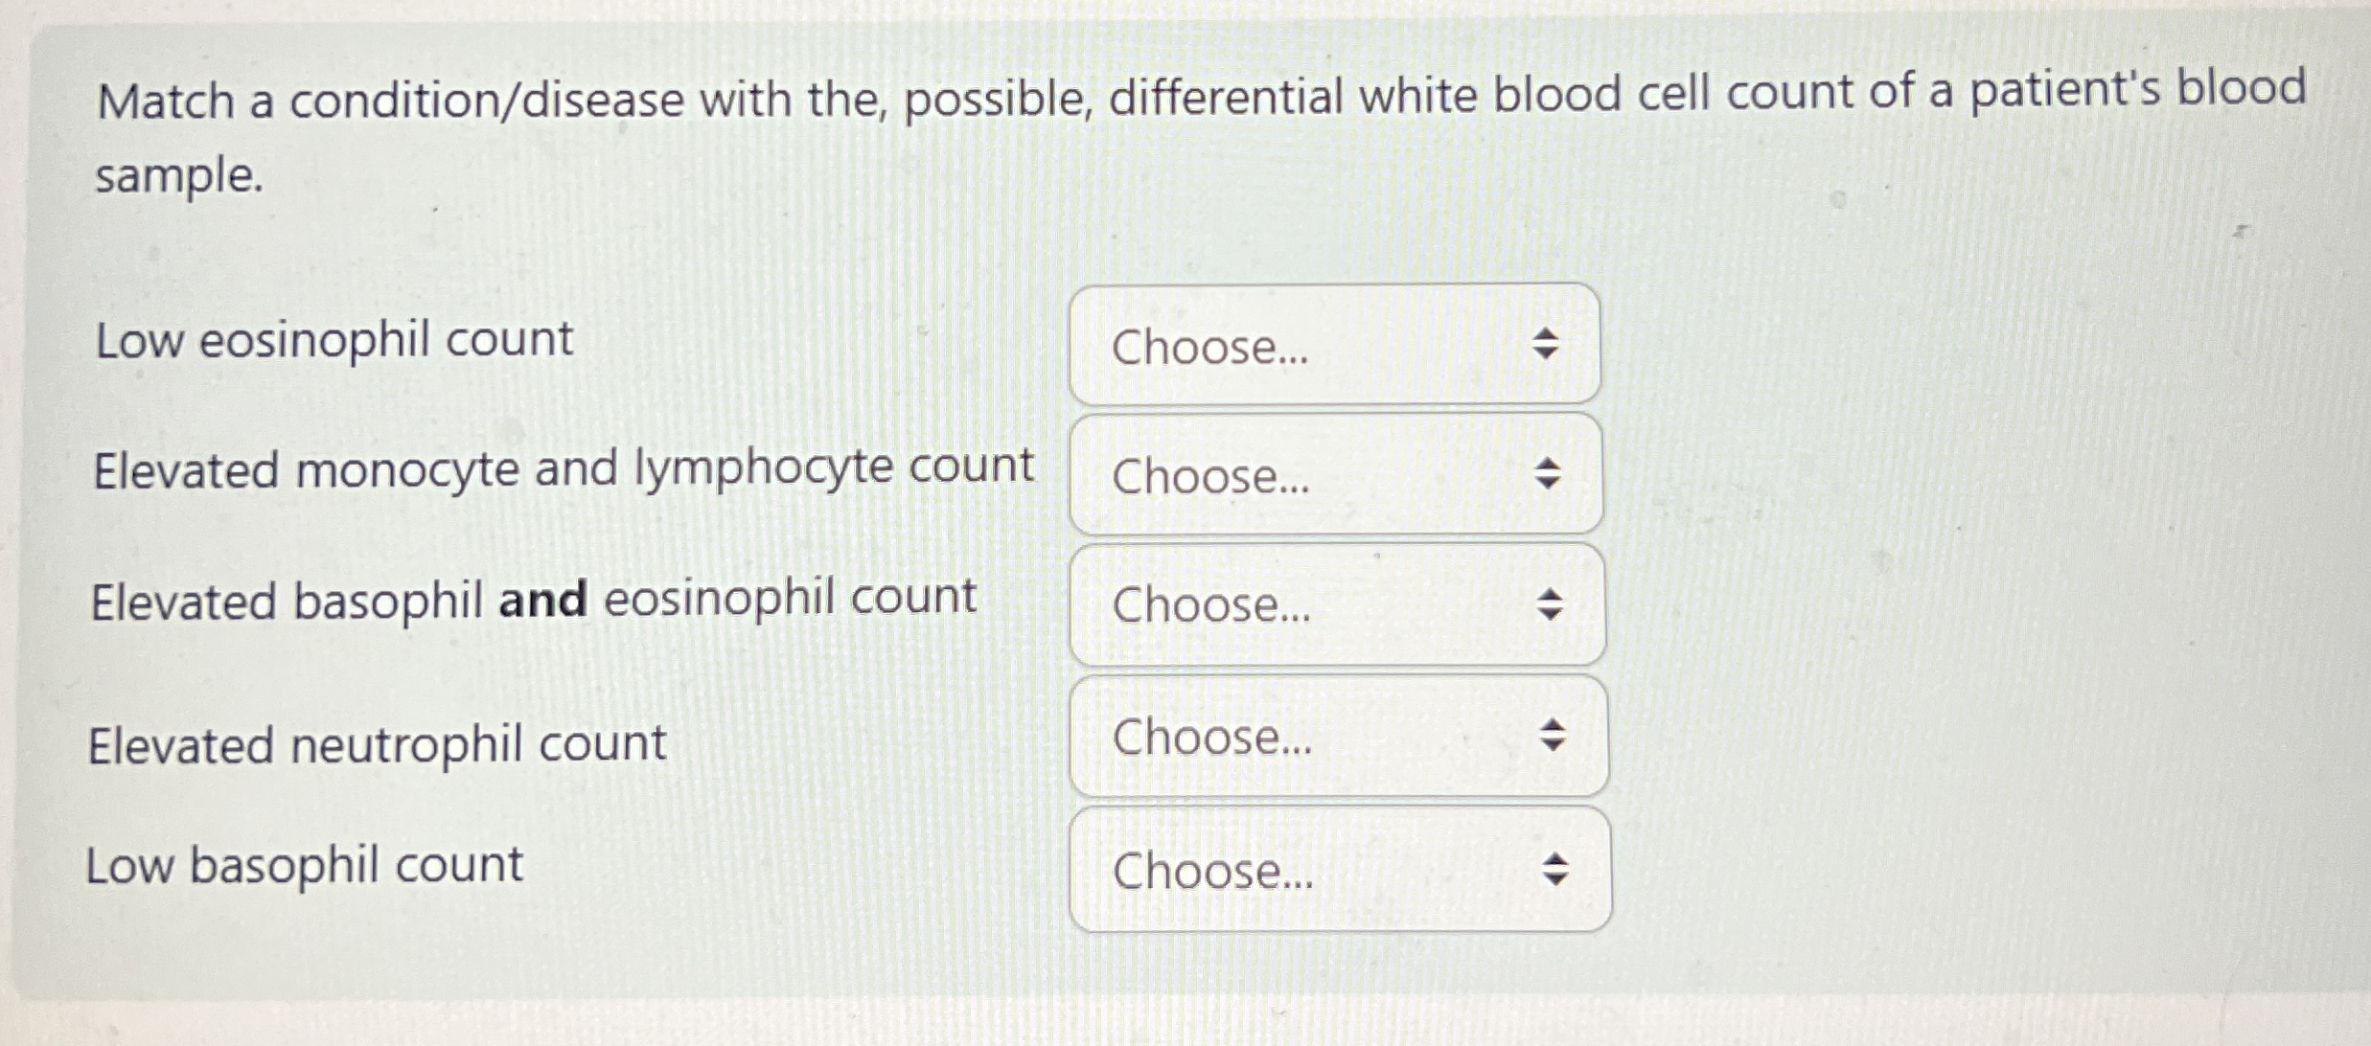
Task: Expand the Elevated monocyte and lymphocyte dropdown
Action: tap(1335, 474)
